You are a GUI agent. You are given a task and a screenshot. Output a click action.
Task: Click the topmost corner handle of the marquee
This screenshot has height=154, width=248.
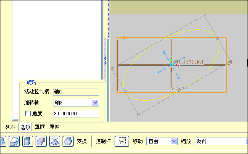204,15
